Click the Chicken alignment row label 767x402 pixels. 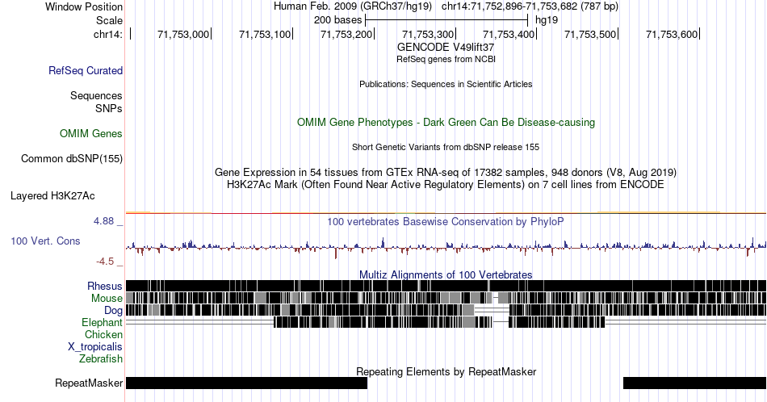click(x=103, y=334)
